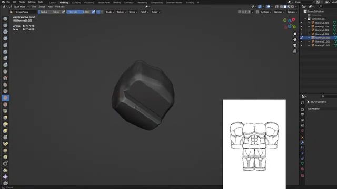Open the Dyntopo options dropdown
This screenshot has height=189, width=337.
tap(265, 12)
